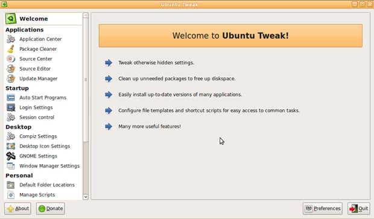The image size is (374, 219).
Task: Click the Desktop Icon Settings picture icon
Action: (11, 146)
